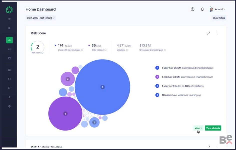Viewport: 236px width, 150px height.
Task: Open the date range dropdown
Action: pos(41,18)
